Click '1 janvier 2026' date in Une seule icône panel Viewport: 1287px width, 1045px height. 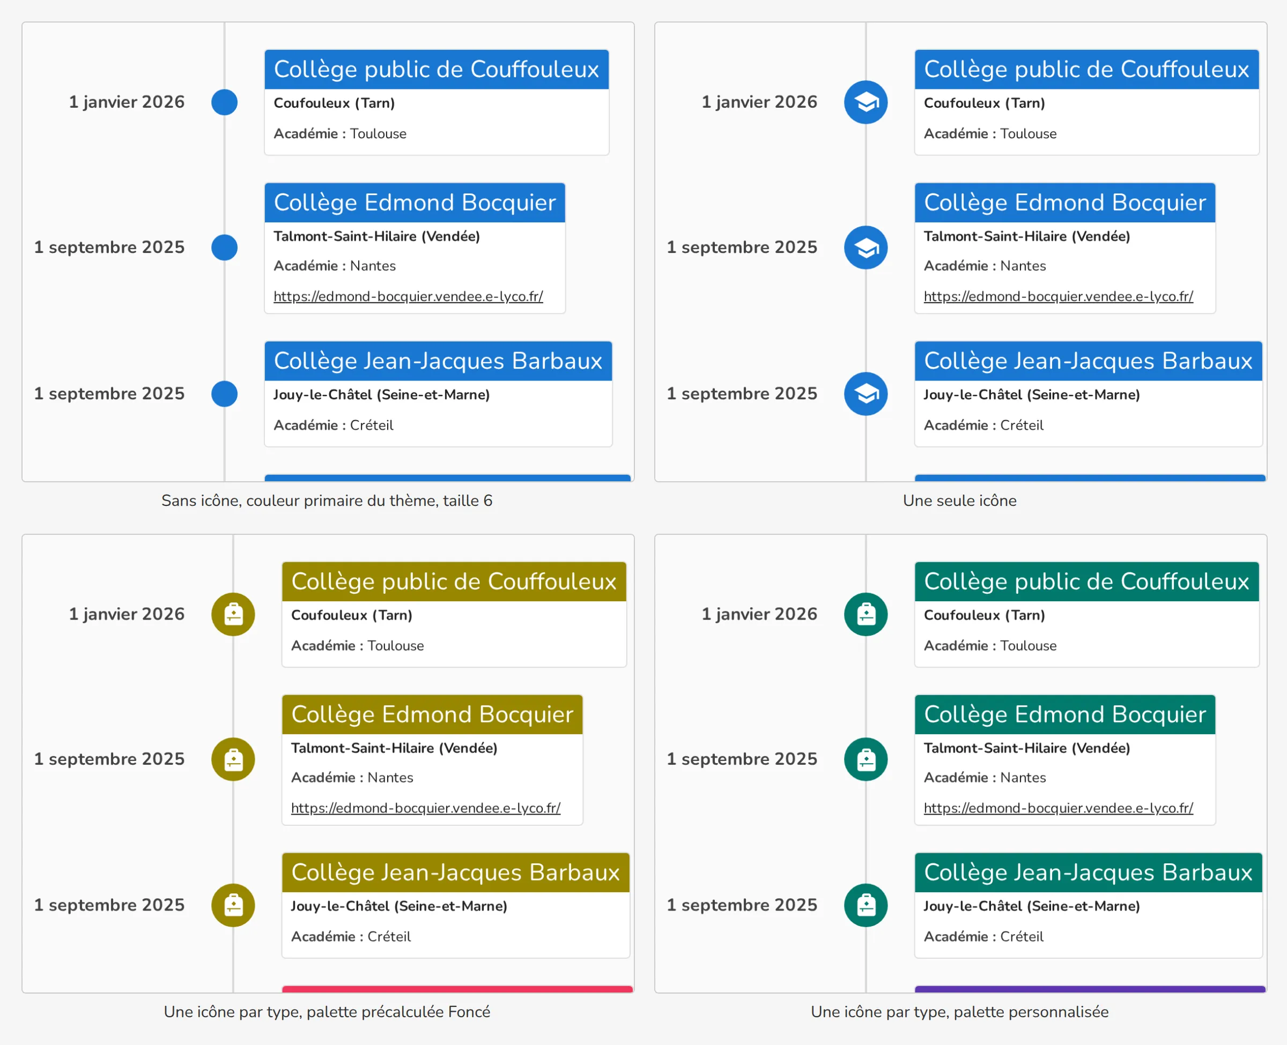(x=759, y=102)
